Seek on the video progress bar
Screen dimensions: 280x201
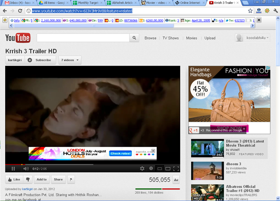[x=92, y=164]
